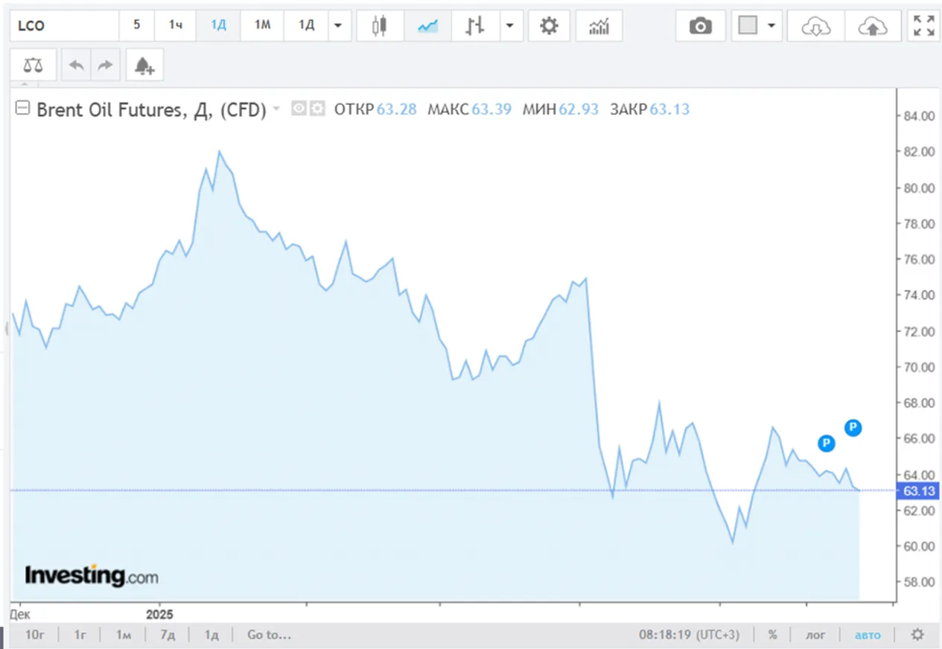Switch to the area chart type icon
The height and width of the screenshot is (649, 942).
427,26
